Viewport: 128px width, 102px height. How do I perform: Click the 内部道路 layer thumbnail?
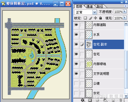click(x=89, y=25)
